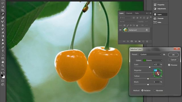
Task: Turn layer filtering on or off
Action: click(151, 17)
